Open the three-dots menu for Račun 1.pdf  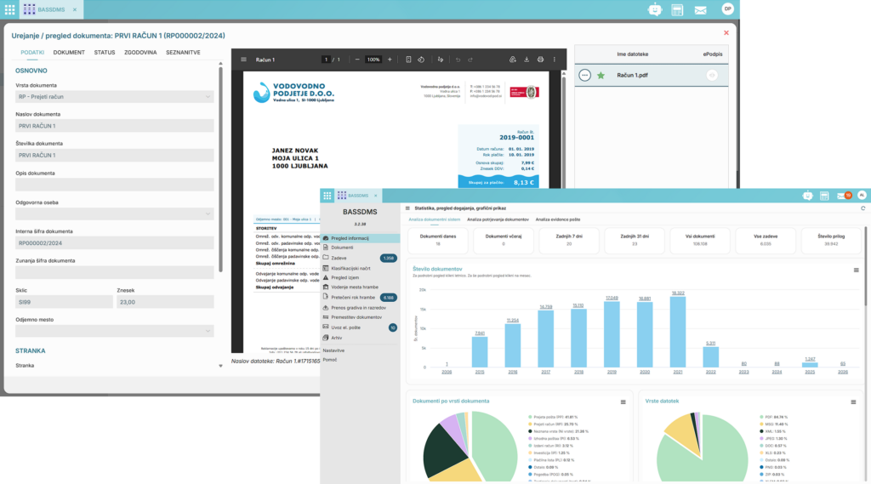click(584, 76)
